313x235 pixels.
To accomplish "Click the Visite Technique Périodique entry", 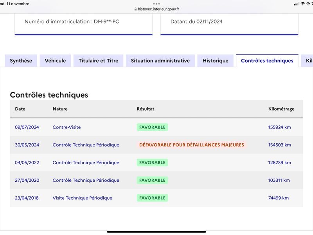I will [x=82, y=198].
